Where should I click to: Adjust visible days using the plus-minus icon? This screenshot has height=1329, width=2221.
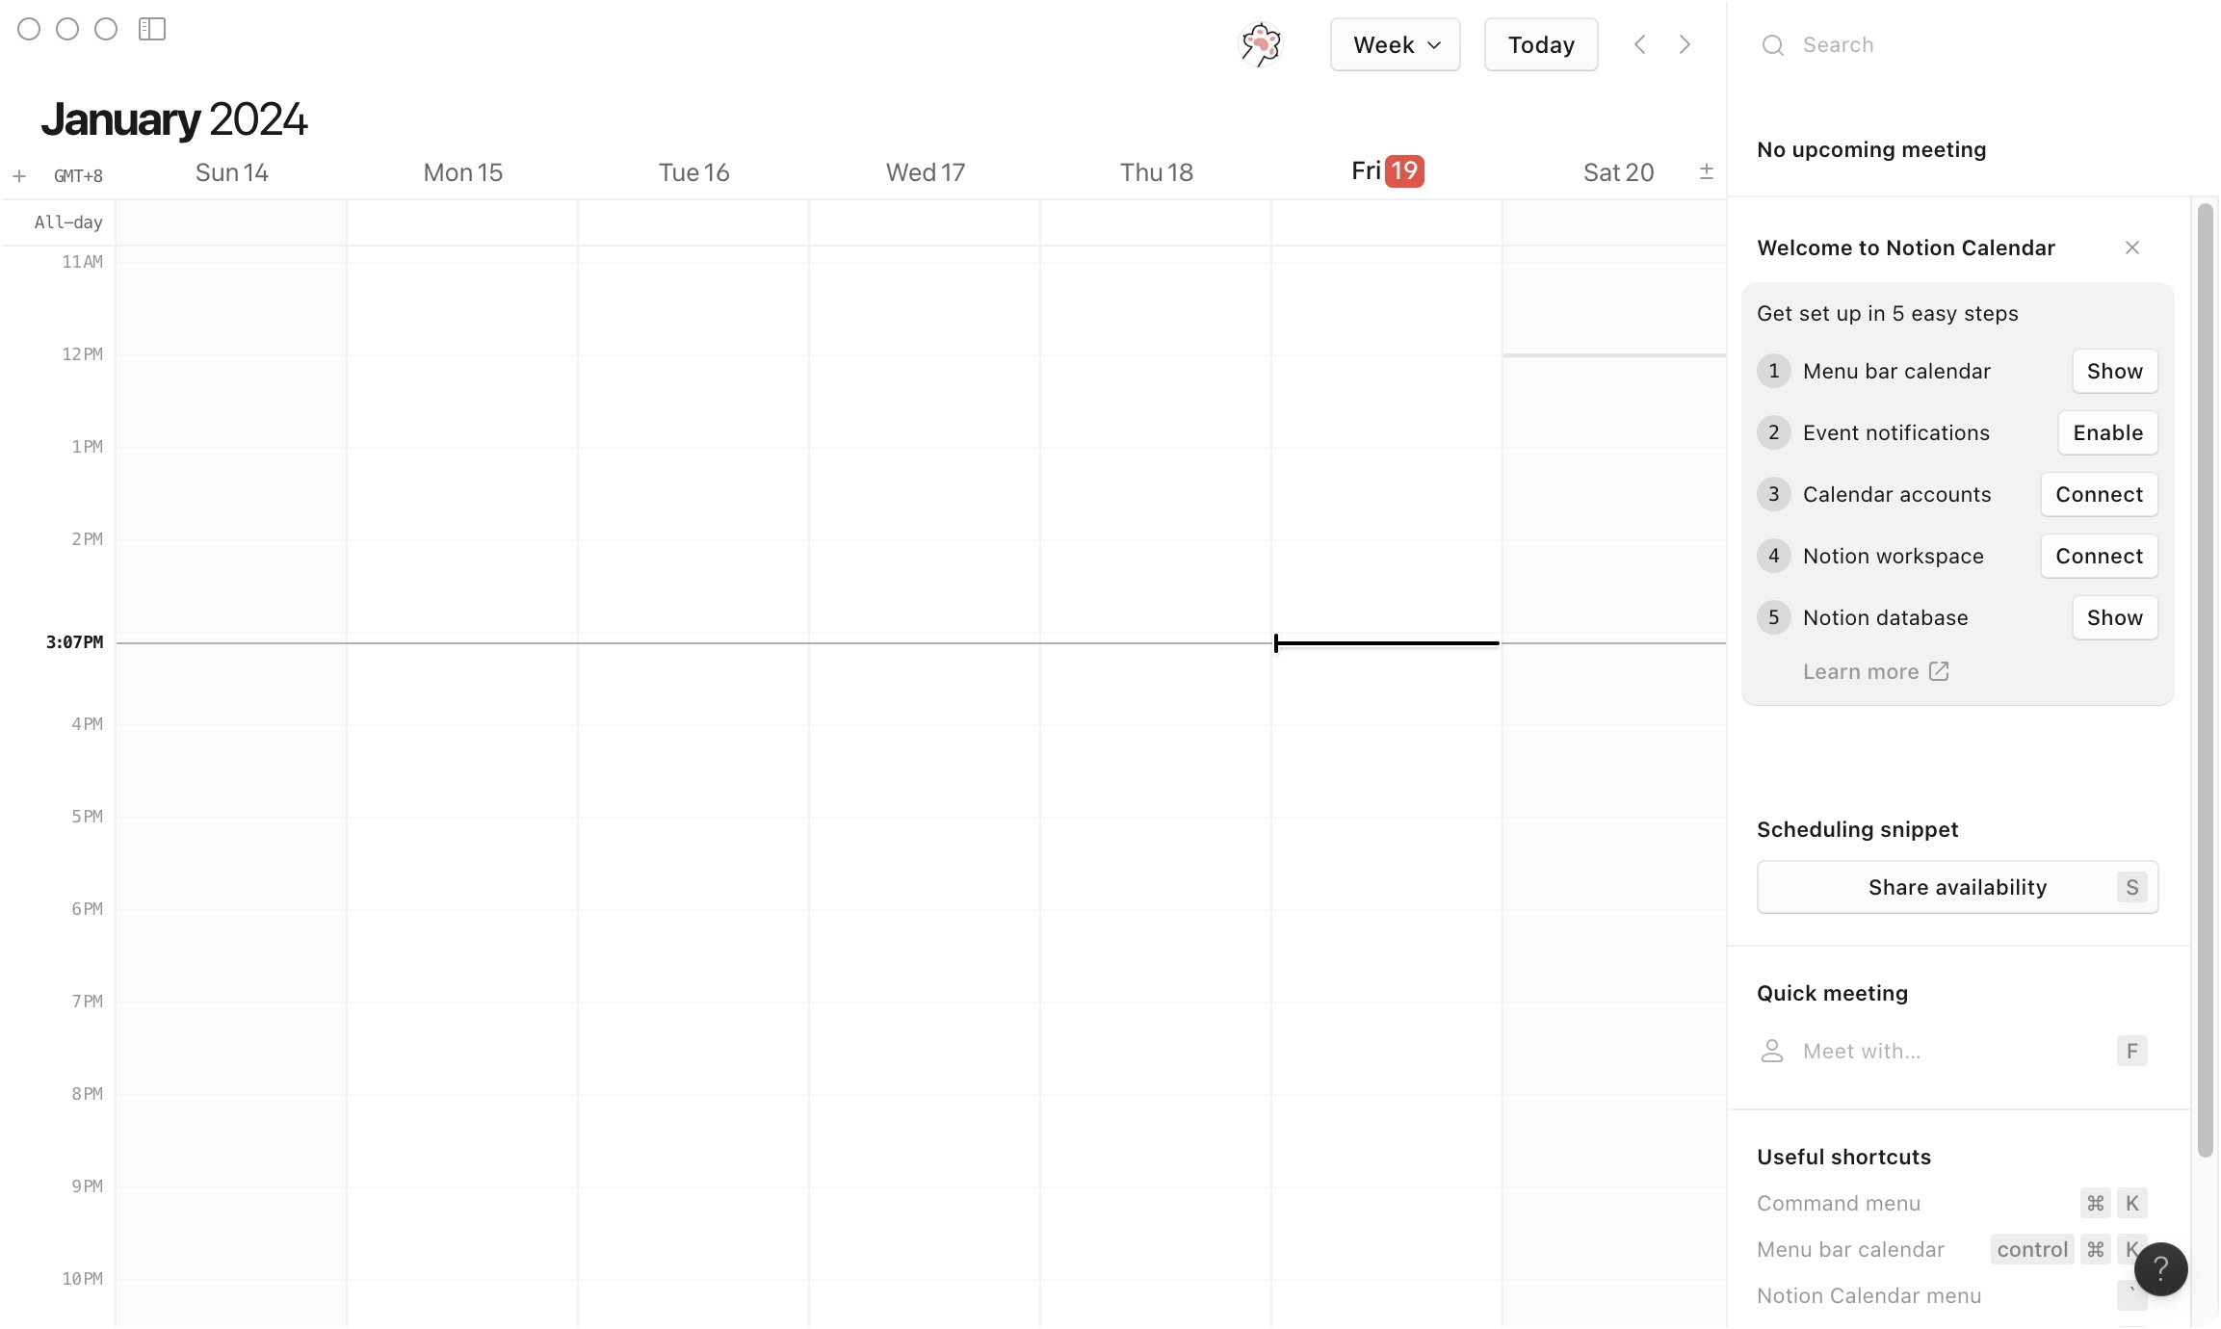point(1707,170)
